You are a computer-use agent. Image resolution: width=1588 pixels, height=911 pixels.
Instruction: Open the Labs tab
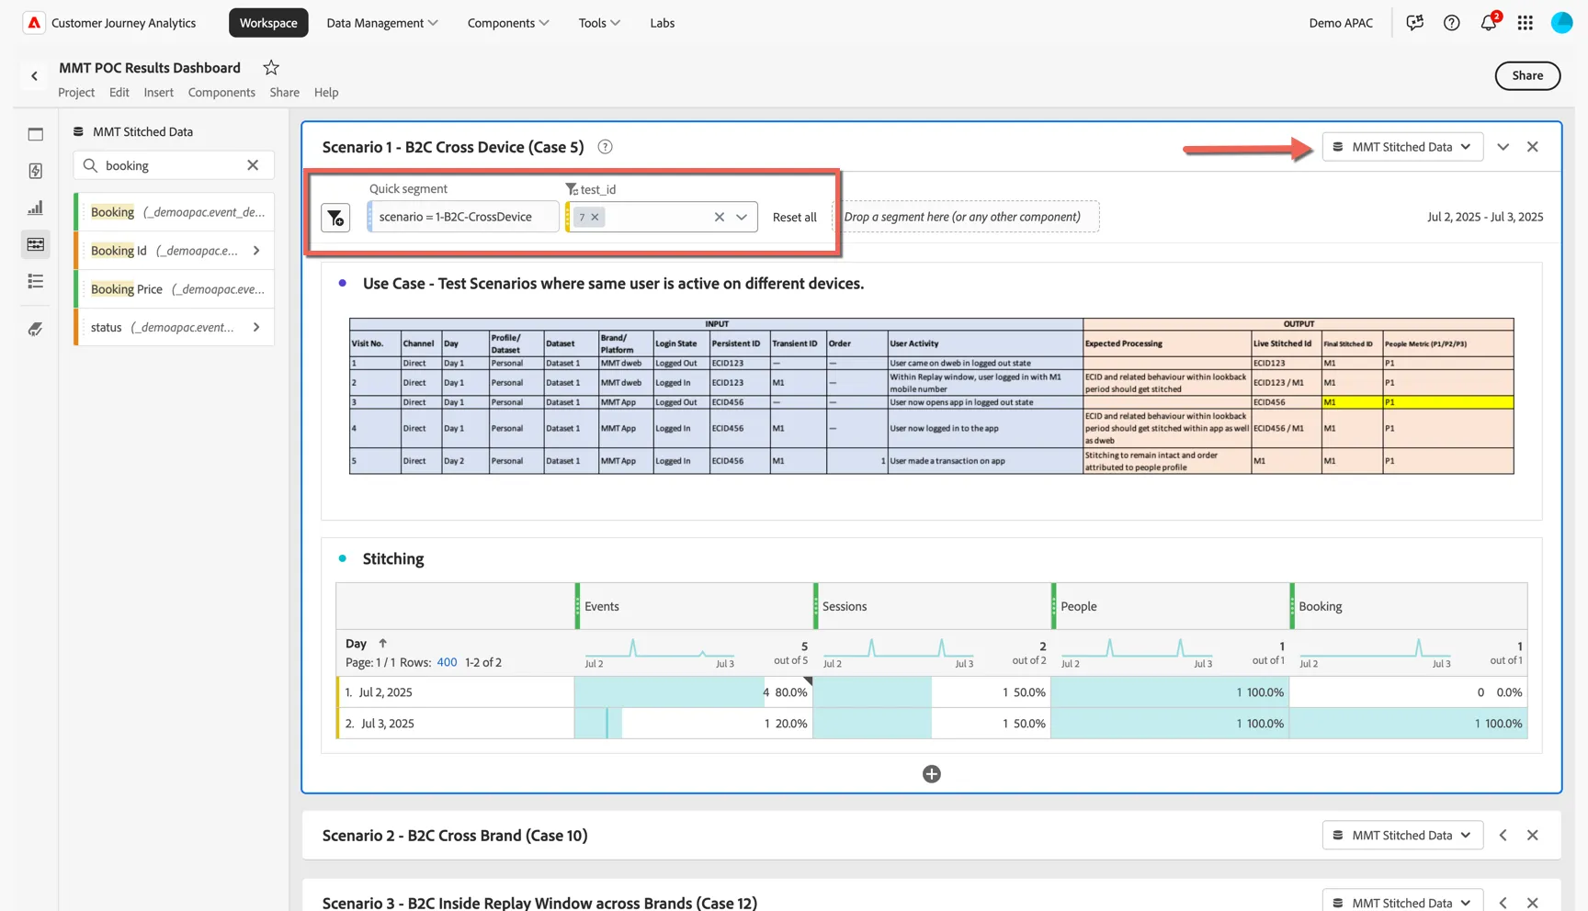[663, 23]
